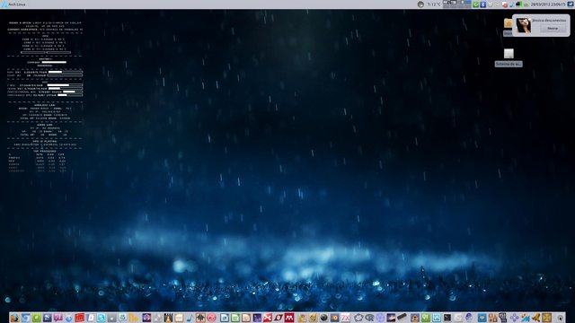Open the landscape picture dock icon
This screenshot has width=575, height=323.
391,318
